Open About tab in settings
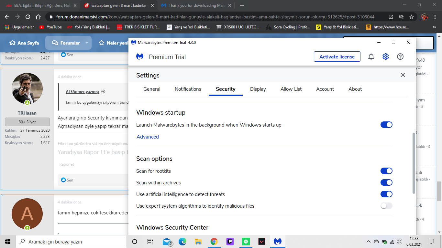 coord(355,89)
